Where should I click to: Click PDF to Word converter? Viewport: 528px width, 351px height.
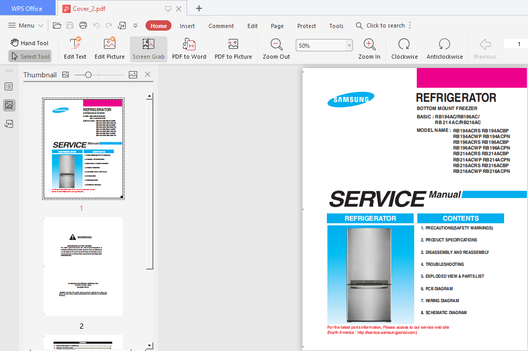189,49
